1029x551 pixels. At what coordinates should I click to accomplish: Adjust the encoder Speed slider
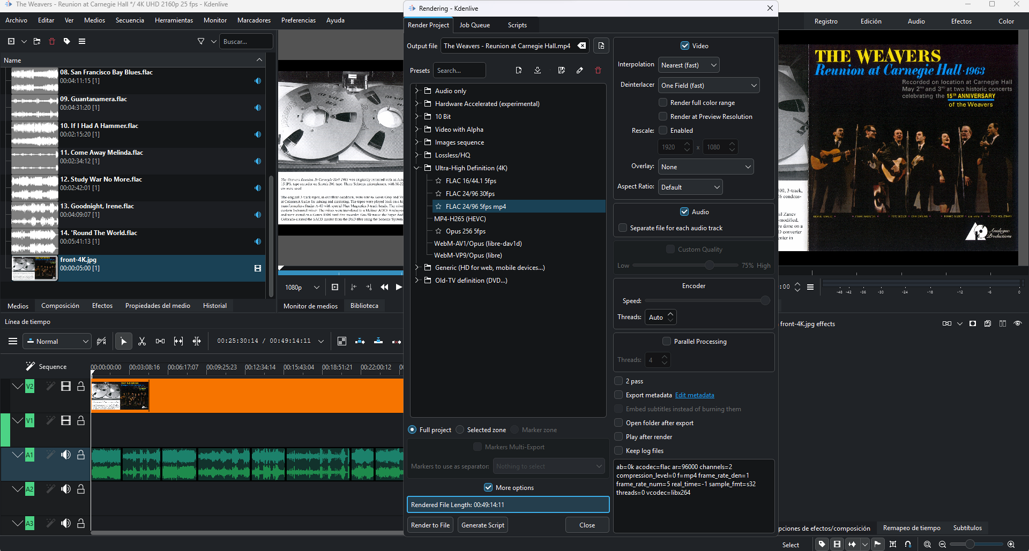click(765, 301)
